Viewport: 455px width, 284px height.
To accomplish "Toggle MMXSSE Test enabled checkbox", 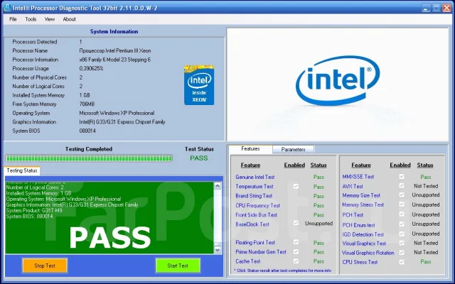I will coord(402,177).
